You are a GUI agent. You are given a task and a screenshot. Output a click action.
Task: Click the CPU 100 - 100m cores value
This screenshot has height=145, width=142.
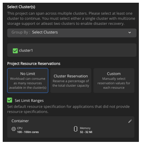pos(28,132)
